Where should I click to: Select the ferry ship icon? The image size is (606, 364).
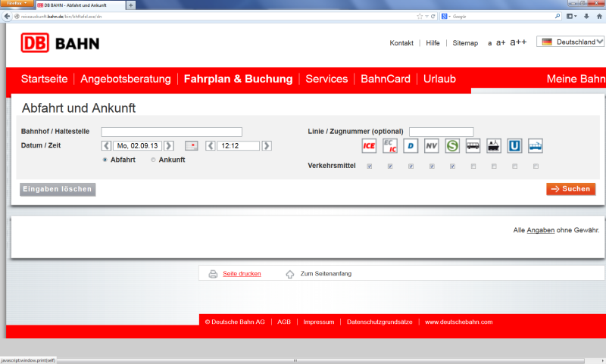[x=494, y=146]
